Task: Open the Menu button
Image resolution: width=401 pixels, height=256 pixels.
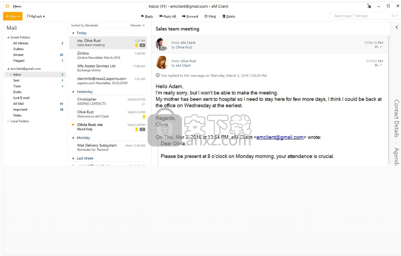Action: (x=17, y=6)
